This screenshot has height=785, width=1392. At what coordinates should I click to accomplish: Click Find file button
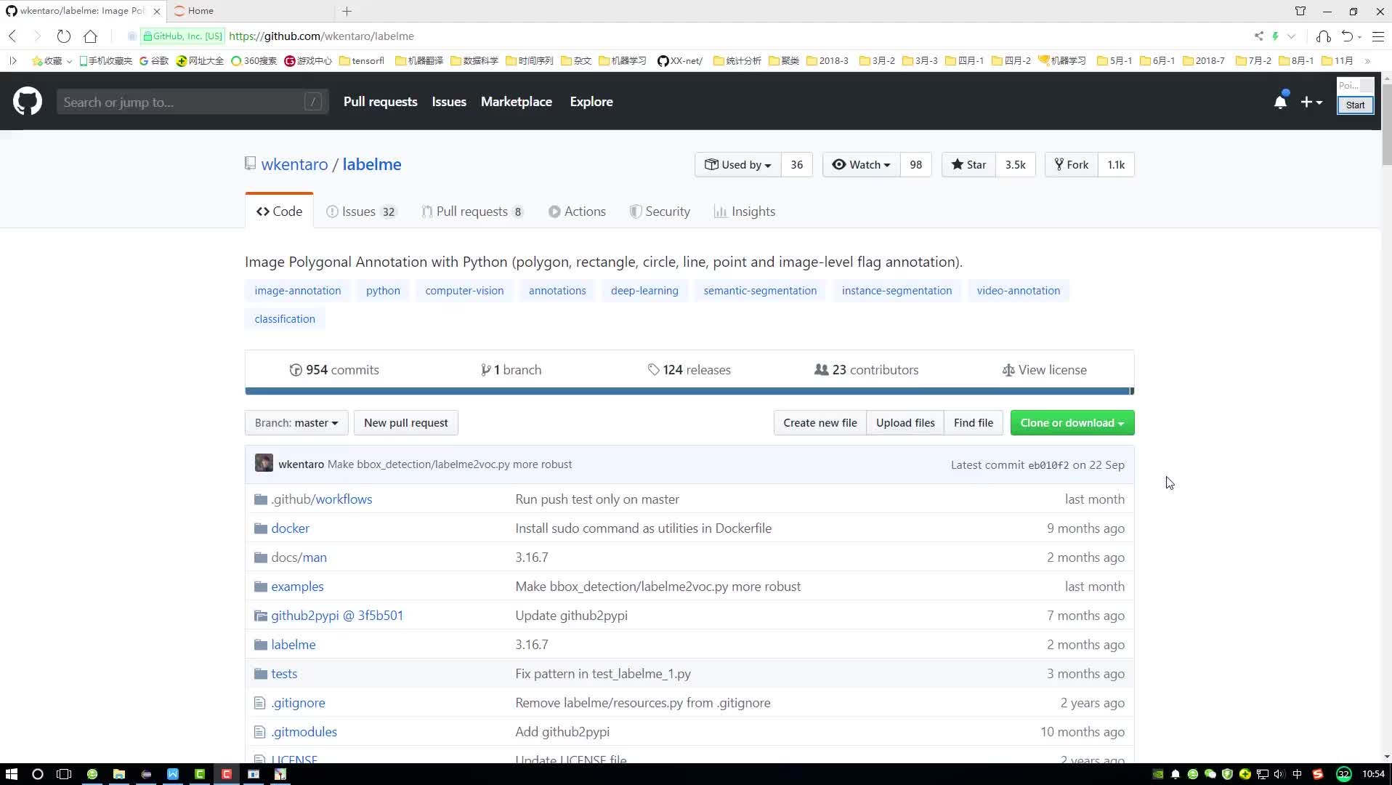[973, 423]
